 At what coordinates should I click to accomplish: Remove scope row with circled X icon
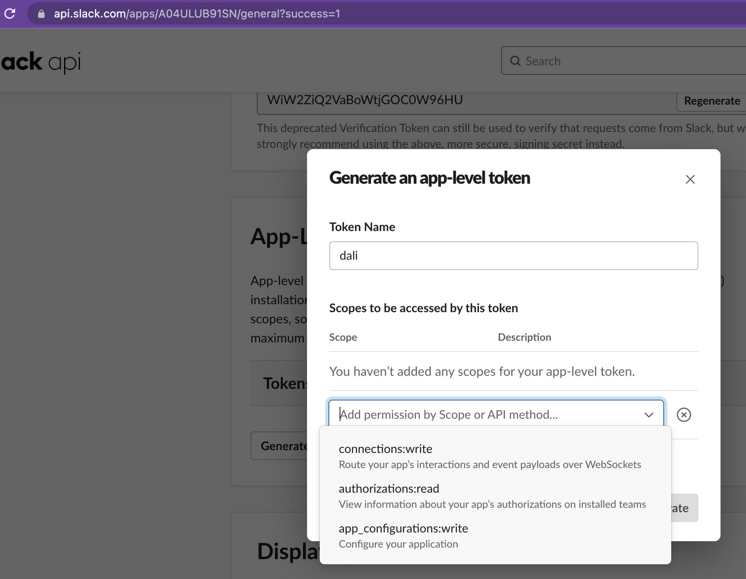coord(684,415)
